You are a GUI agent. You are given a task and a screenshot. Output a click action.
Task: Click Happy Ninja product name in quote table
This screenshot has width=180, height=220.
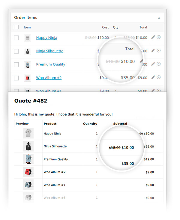(x=52, y=134)
